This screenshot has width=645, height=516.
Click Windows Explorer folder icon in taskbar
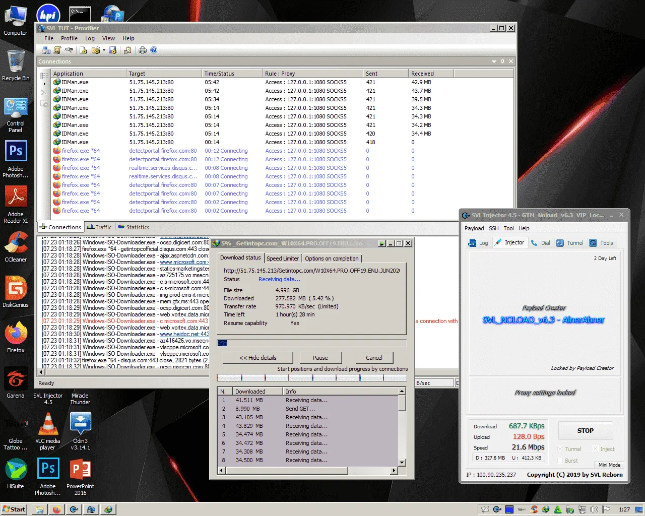(x=39, y=509)
